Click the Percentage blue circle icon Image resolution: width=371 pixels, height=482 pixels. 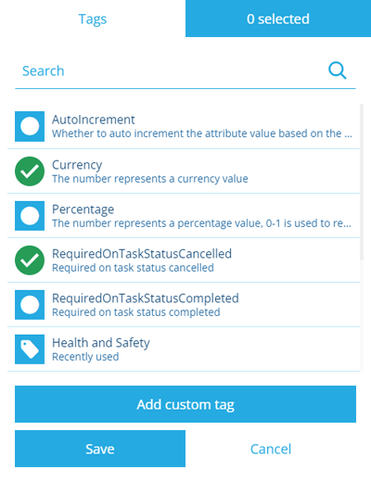pyautogui.click(x=30, y=216)
